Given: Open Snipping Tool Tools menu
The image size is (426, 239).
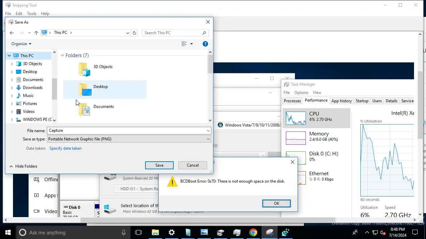Looking at the screenshot, I should click(32, 14).
